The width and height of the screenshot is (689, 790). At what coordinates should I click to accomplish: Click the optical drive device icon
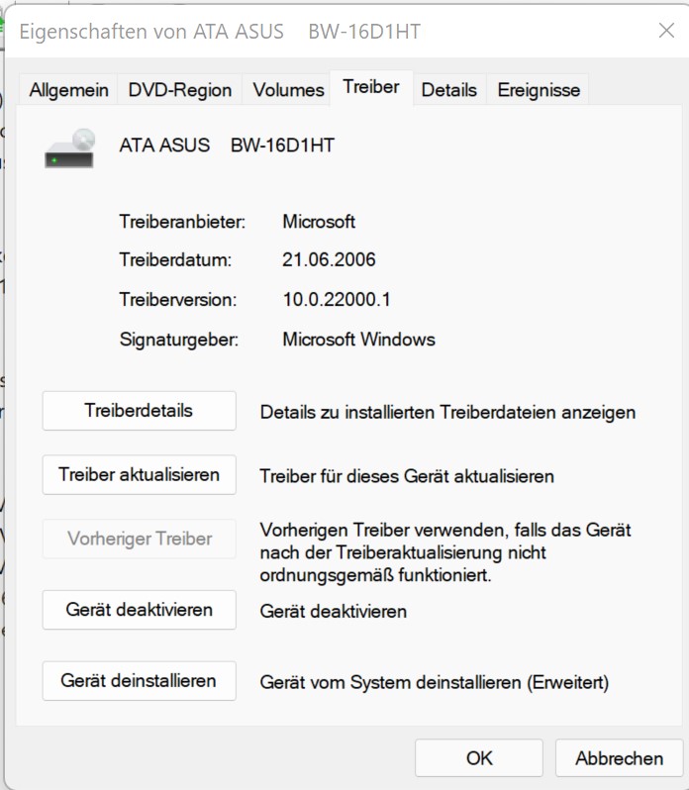click(69, 148)
